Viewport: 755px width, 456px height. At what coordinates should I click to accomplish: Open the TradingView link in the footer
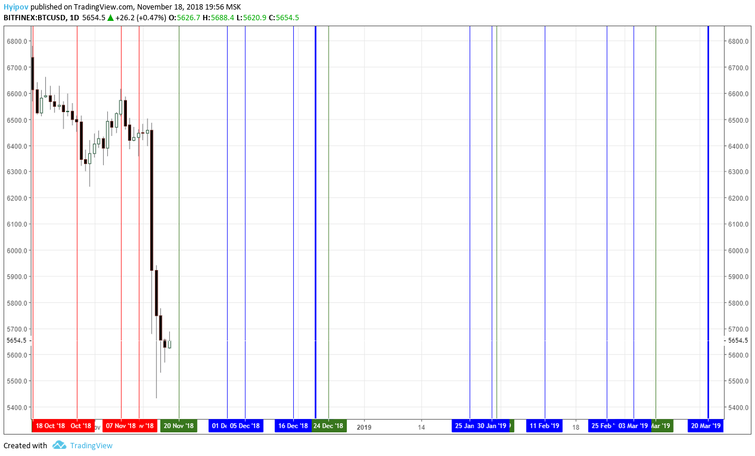pos(91,445)
